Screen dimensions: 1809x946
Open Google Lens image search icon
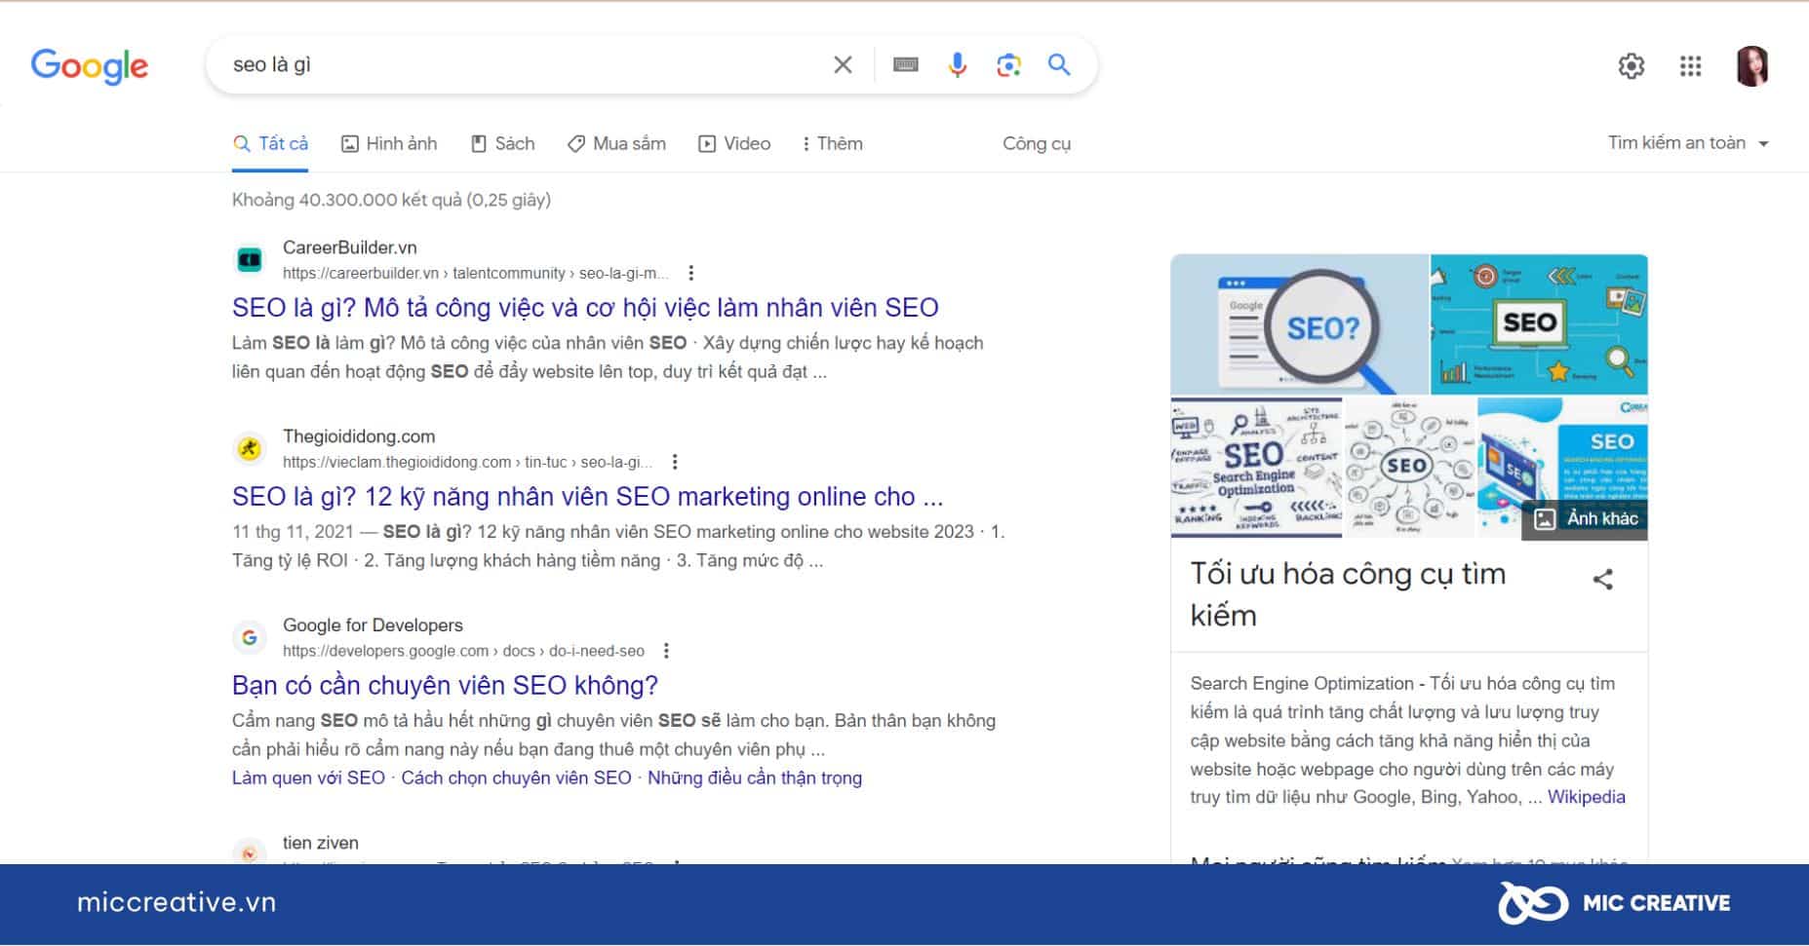coord(1008,65)
